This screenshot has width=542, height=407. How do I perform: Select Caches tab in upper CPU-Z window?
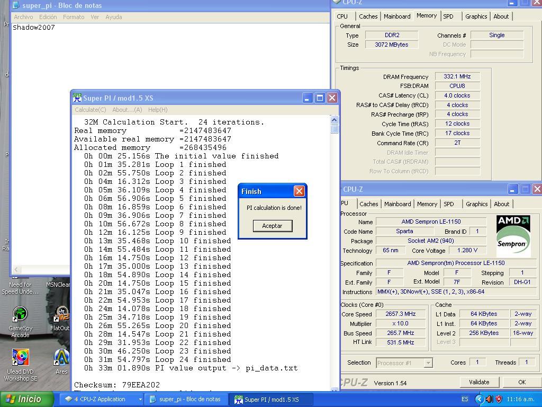(368, 16)
